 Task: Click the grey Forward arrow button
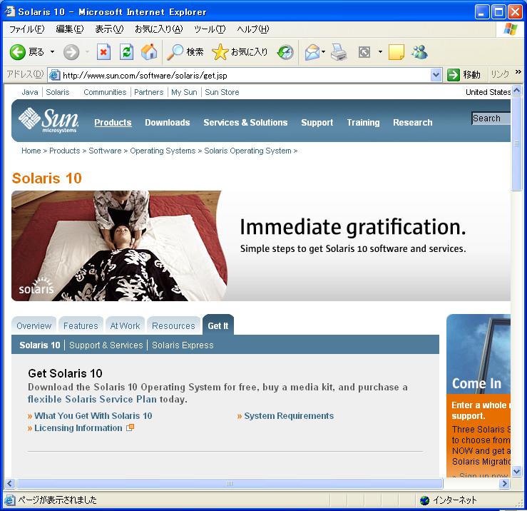click(71, 52)
